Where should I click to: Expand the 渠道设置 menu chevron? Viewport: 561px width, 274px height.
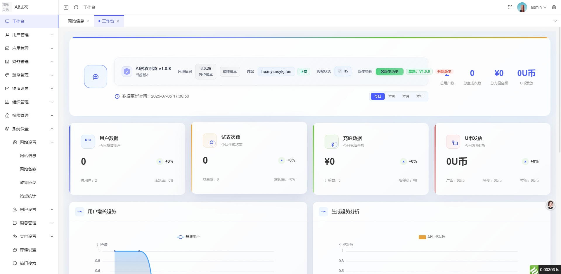point(52,89)
